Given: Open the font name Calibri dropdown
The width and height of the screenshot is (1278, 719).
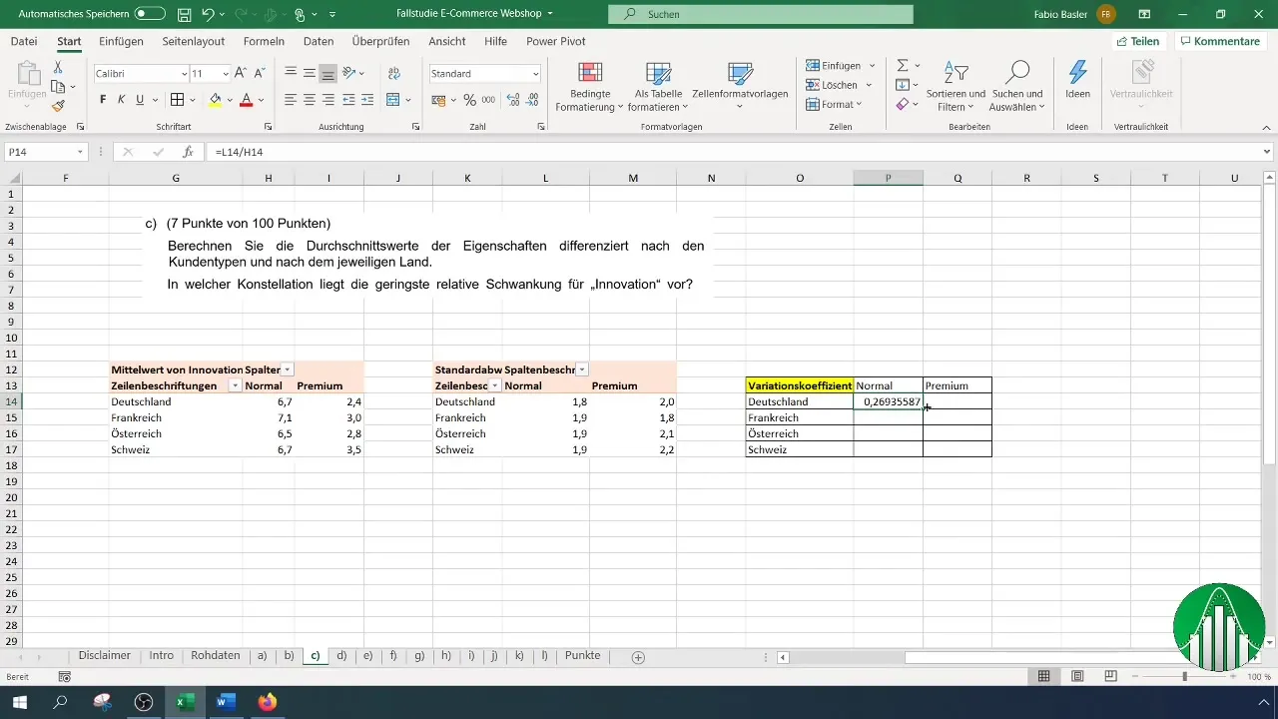Looking at the screenshot, I should tap(184, 74).
